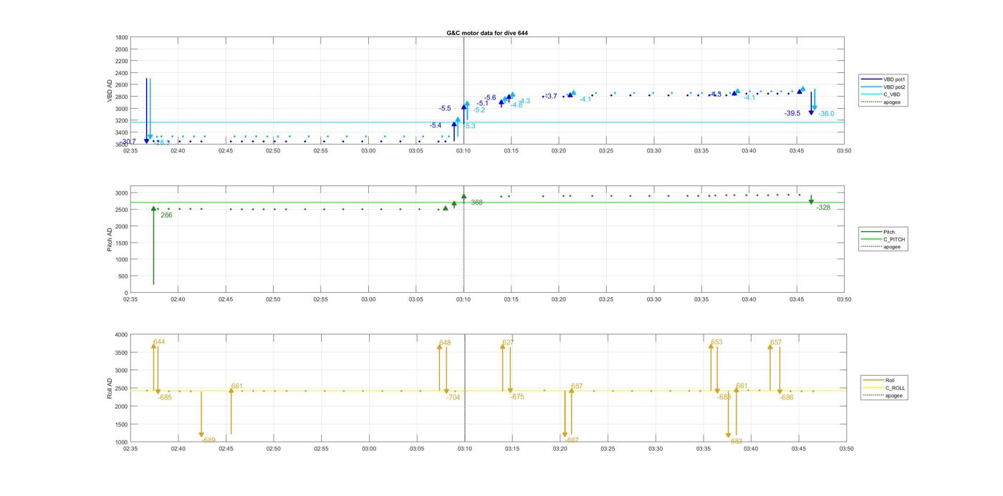Image resolution: width=1003 pixels, height=496 pixels.
Task: Click the '-5.6' VBD rate label
Action: [x=490, y=97]
